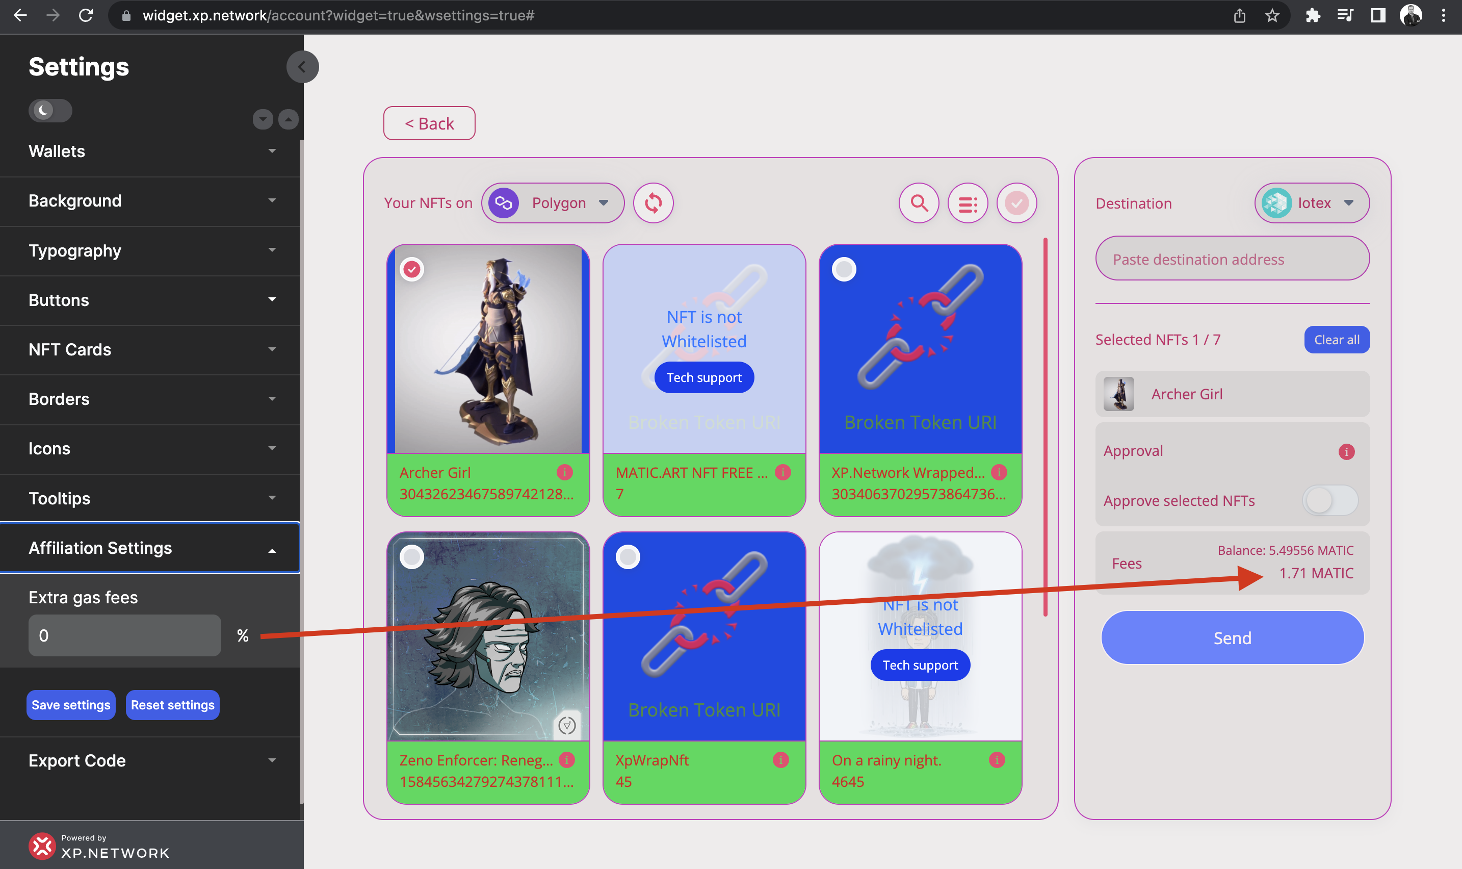Screen dimensions: 1462x869
Task: Open the Chrome three-dot menu
Action: coord(1443,15)
